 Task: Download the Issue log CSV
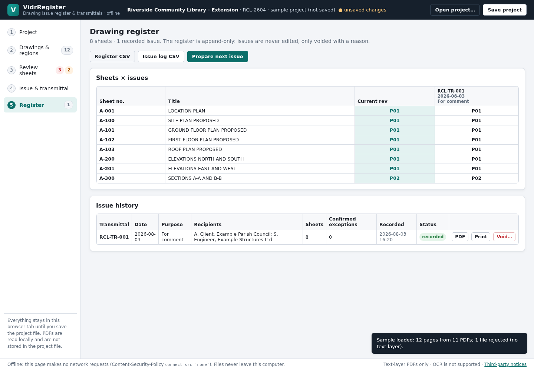[x=161, y=57]
